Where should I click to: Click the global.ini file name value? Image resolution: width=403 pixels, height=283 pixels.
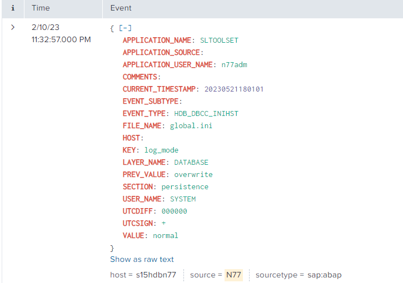(x=191, y=125)
